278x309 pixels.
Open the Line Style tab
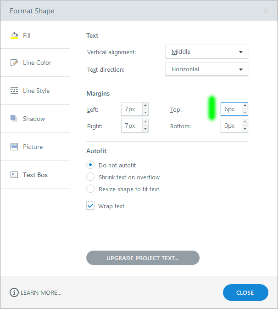36,91
